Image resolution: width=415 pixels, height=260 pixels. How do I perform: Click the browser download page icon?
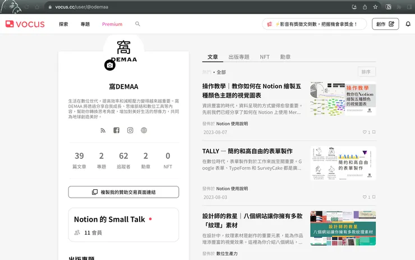354,7
